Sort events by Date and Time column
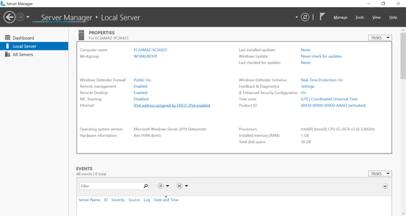Screen dimensions: 406x216 click(x=166, y=200)
